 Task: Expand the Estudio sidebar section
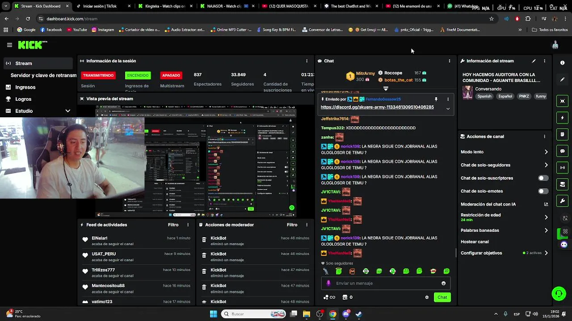67,111
